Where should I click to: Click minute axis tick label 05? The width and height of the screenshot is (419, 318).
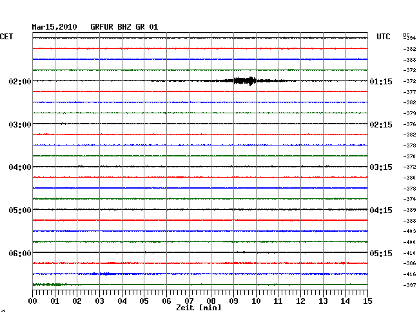tap(144, 301)
